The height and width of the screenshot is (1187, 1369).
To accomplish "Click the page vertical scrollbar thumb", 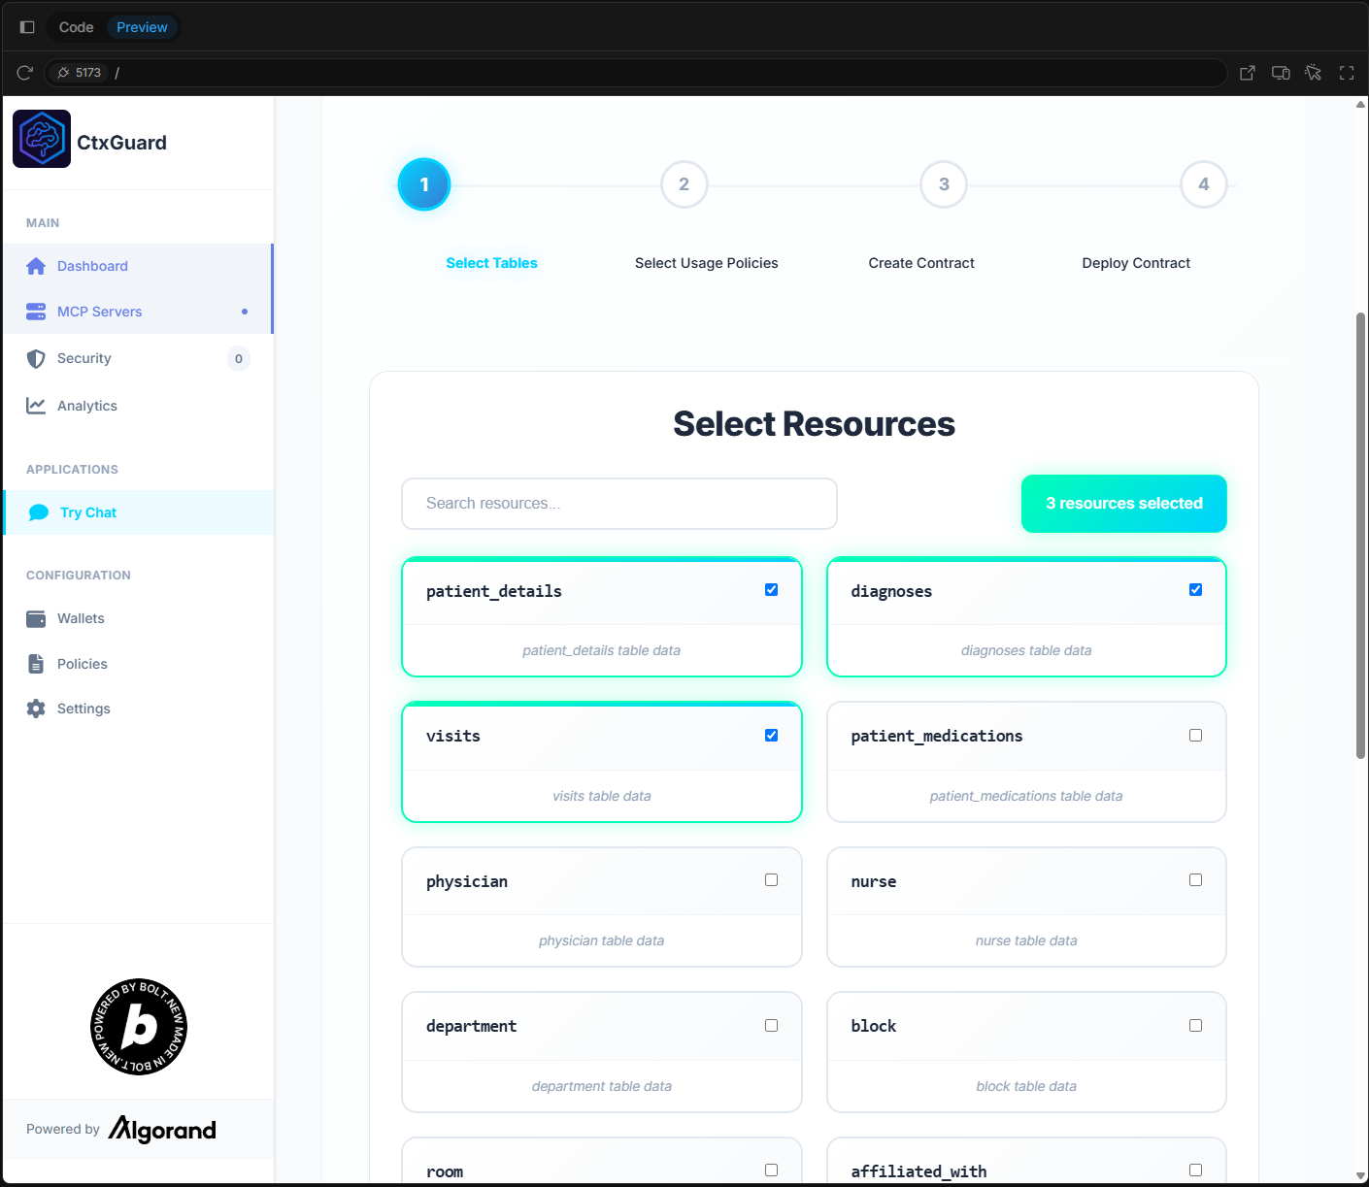I will tap(1360, 536).
